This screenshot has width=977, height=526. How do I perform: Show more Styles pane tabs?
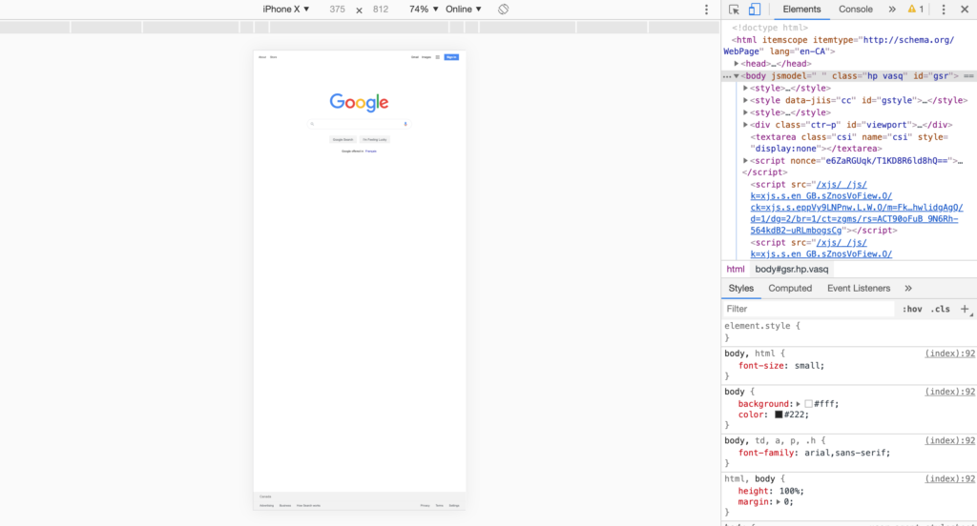(x=908, y=288)
